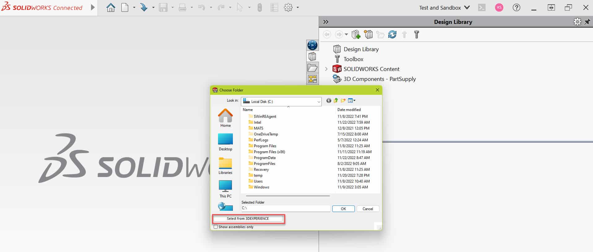Open 3DEXPERIENCE compass tab in task pane
This screenshot has height=252, width=593.
click(x=312, y=45)
